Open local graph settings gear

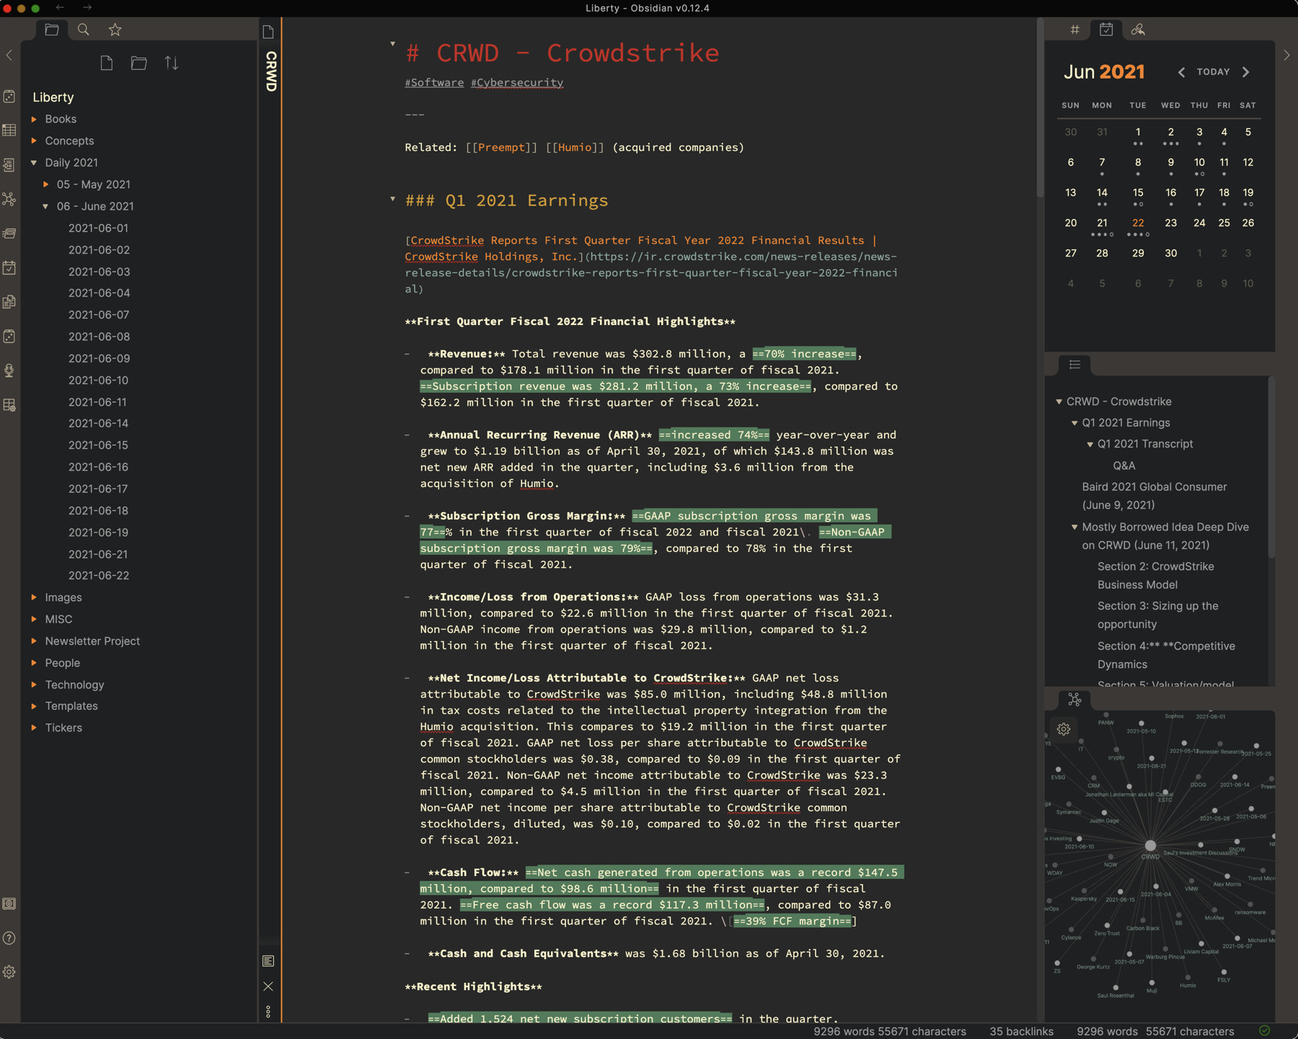point(1064,729)
